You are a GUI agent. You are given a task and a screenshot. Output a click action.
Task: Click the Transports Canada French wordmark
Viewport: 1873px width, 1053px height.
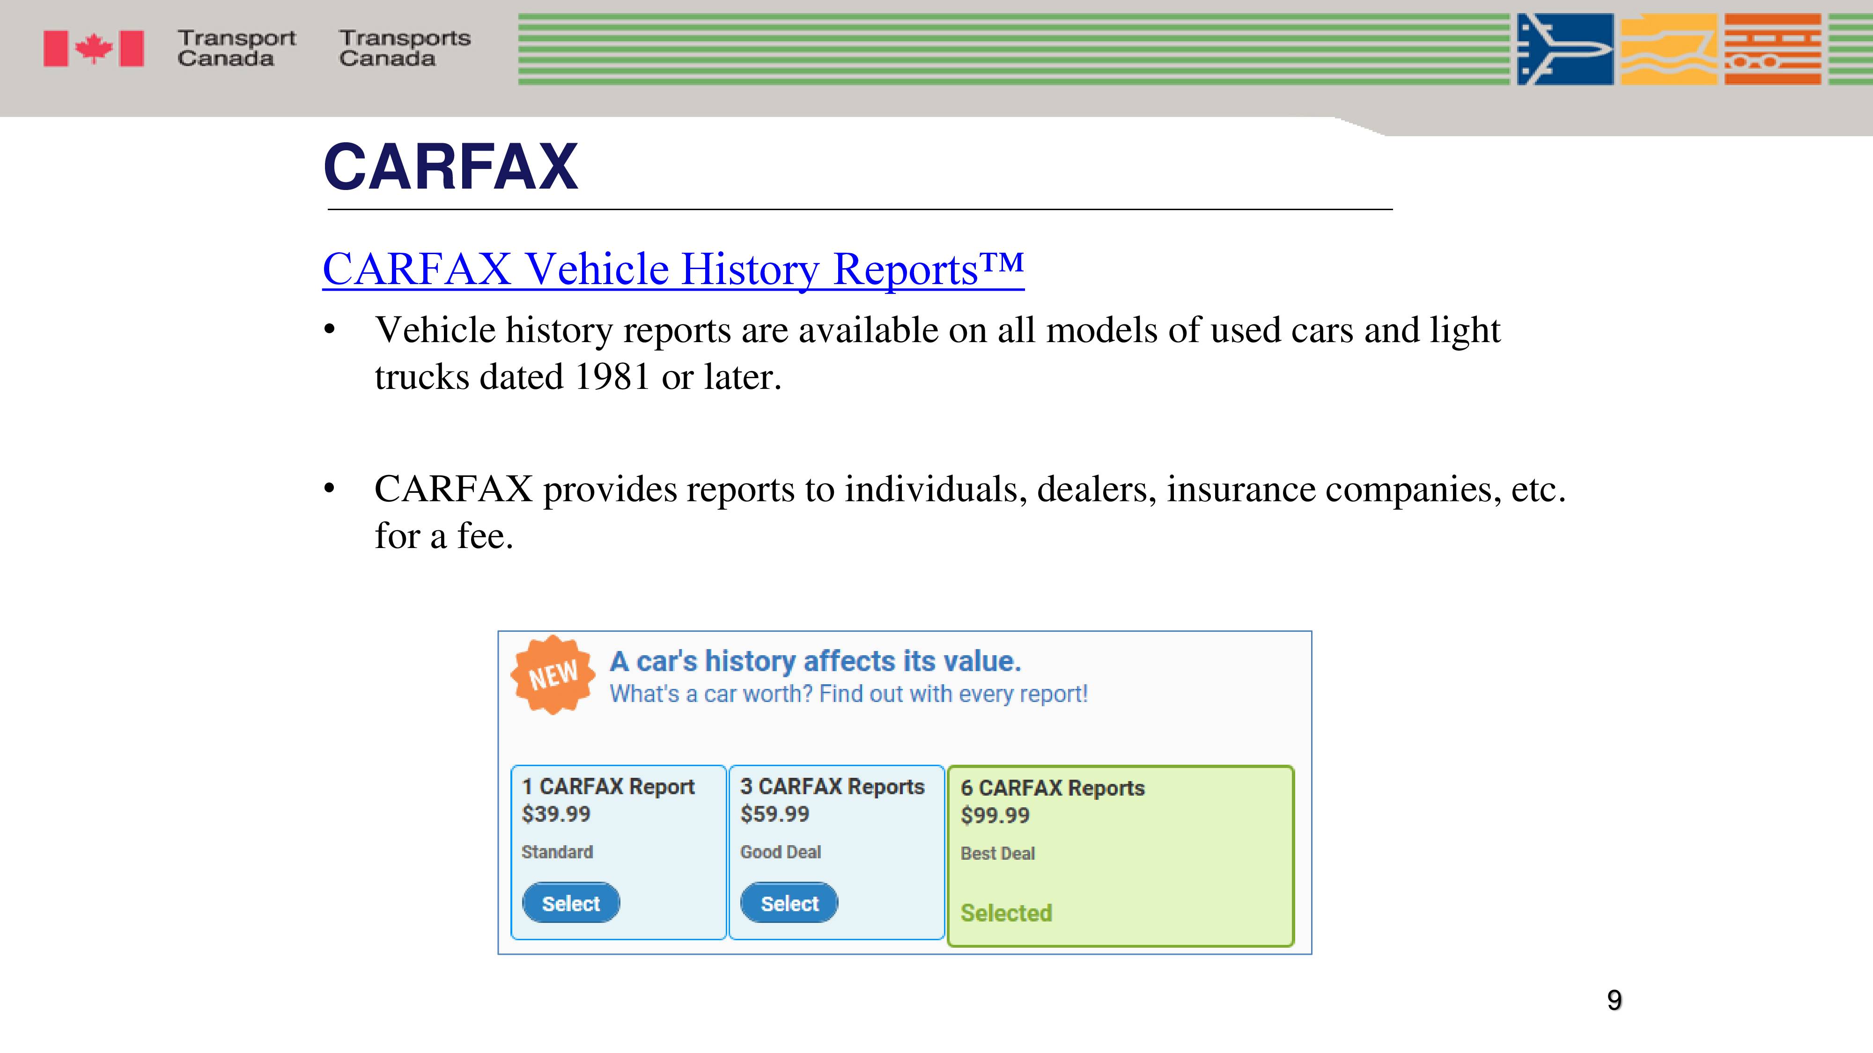click(405, 48)
